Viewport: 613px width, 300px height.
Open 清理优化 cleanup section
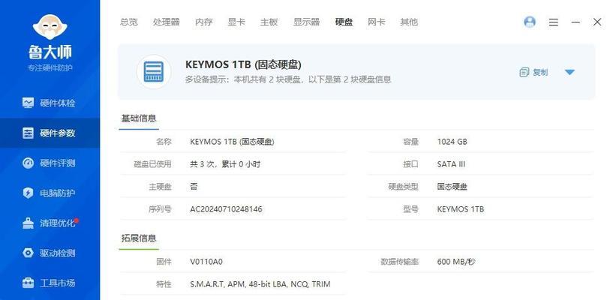point(50,223)
